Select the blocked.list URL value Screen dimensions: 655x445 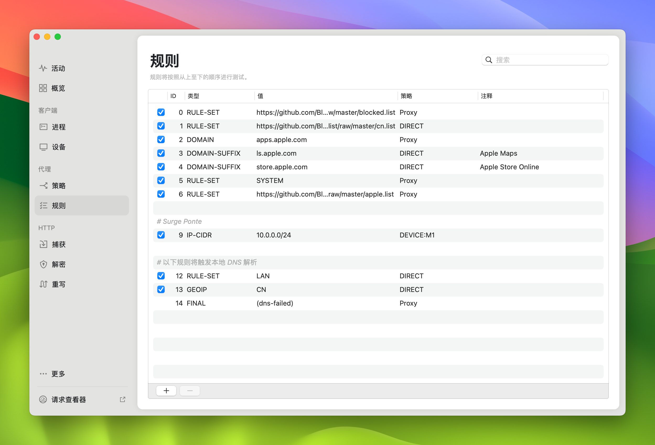pos(325,112)
